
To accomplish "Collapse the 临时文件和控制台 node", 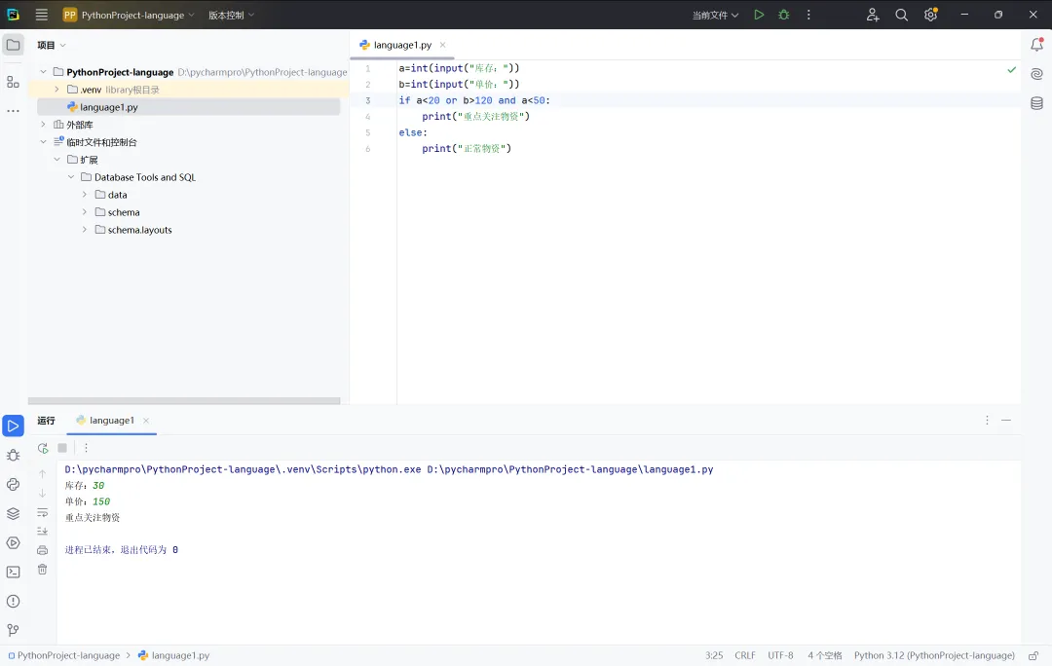I will tap(44, 141).
